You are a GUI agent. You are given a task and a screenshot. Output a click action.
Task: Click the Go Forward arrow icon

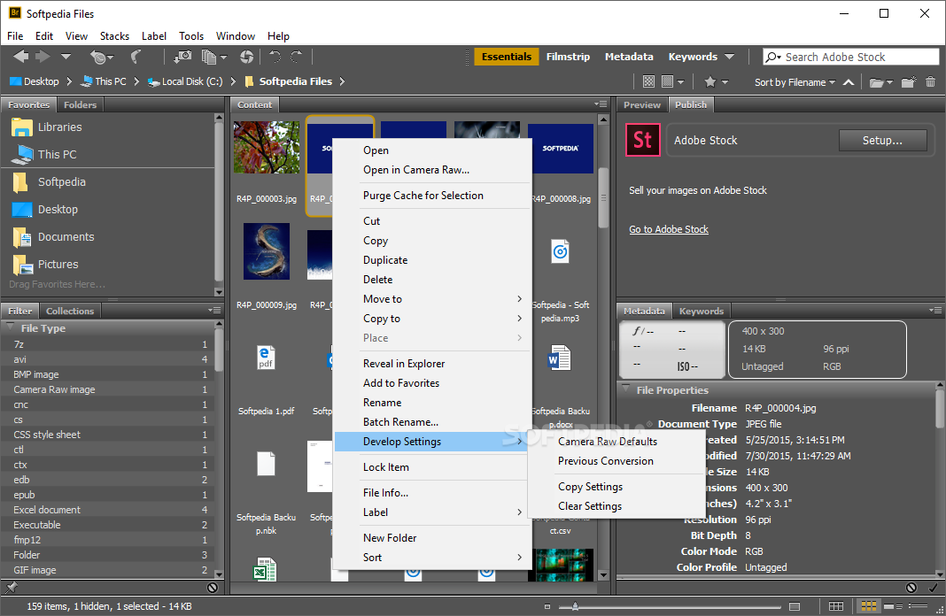[43, 57]
